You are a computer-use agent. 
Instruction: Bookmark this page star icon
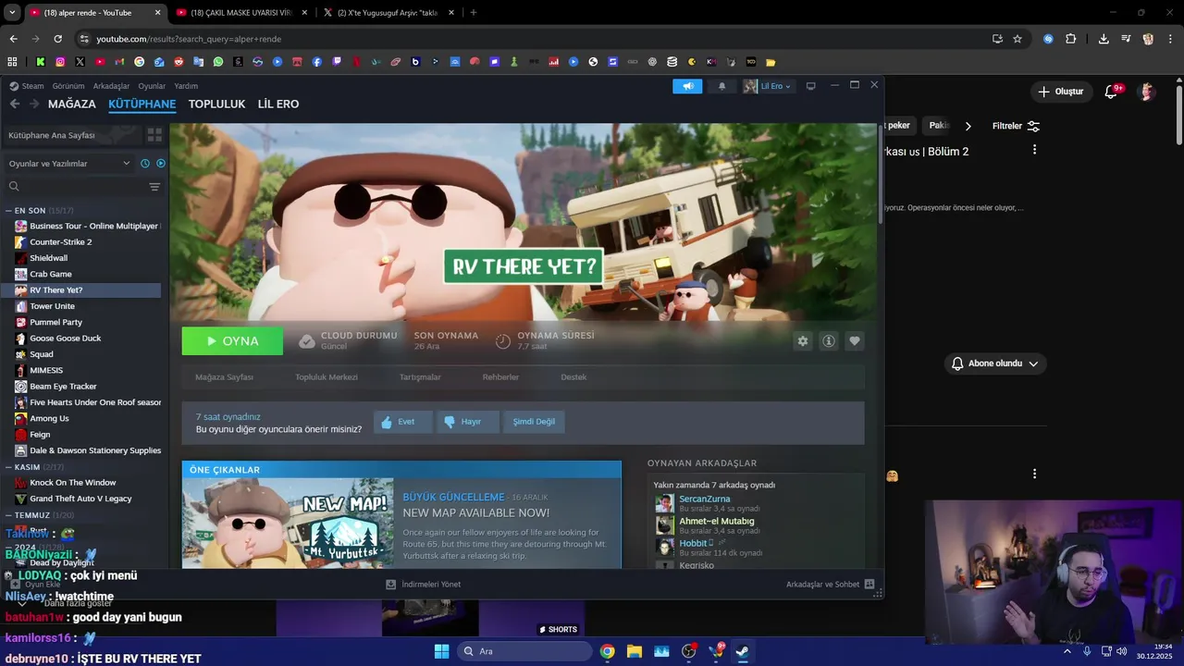pos(1017,39)
